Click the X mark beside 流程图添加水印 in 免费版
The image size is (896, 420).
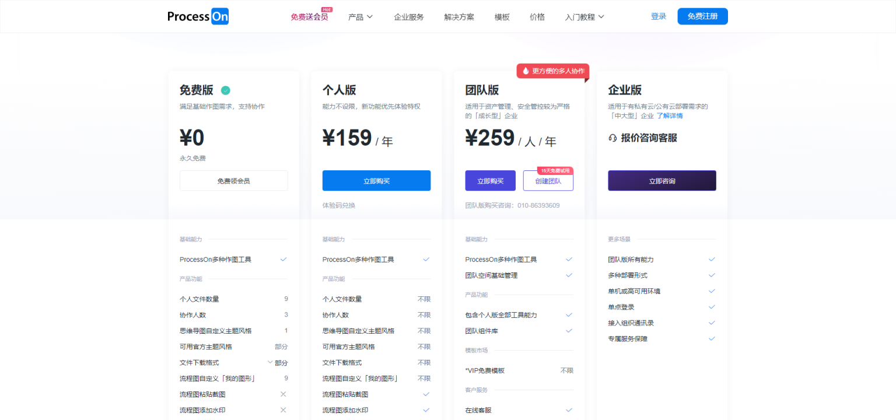pos(283,410)
